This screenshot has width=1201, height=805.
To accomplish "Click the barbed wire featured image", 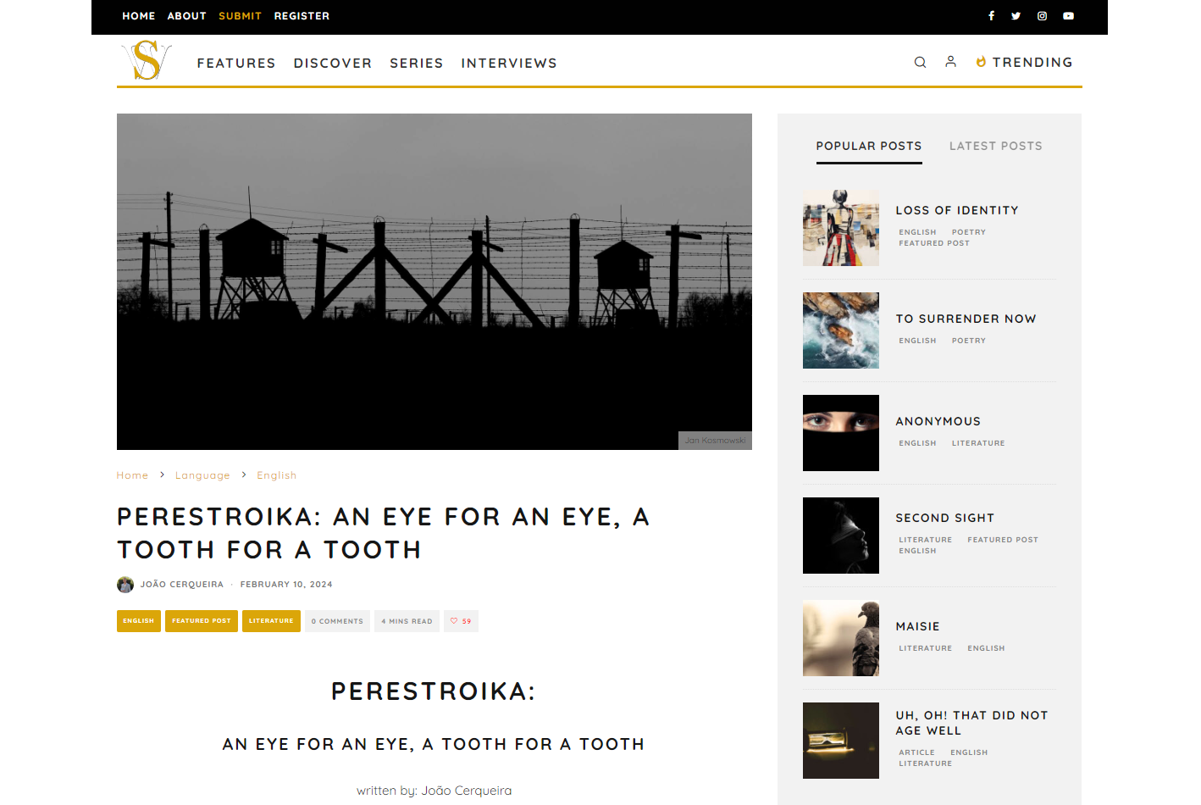I will coord(434,281).
